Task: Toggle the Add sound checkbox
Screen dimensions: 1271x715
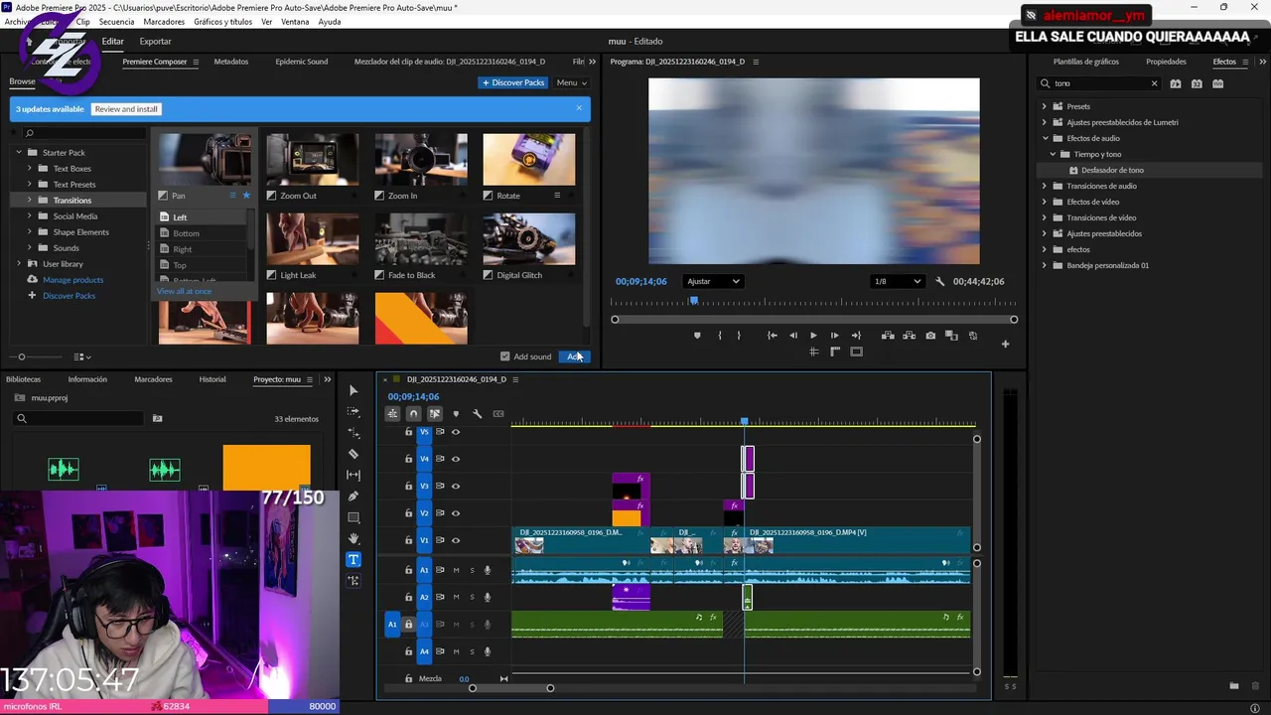Action: click(504, 357)
